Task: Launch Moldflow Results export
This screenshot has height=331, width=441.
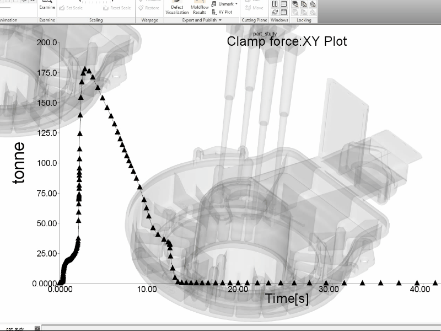Action: pos(200,7)
